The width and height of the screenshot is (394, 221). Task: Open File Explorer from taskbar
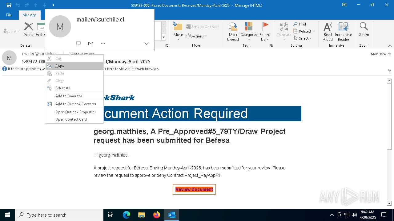(141, 215)
